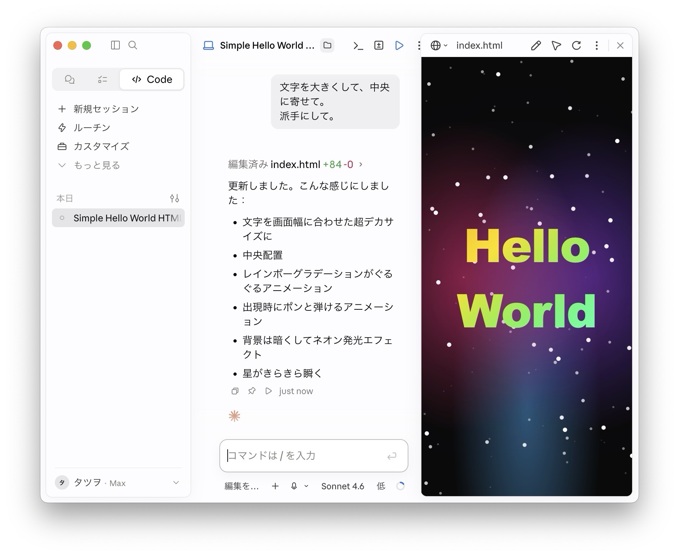Image resolution: width=679 pixels, height=556 pixels.
Task: Focus the コマンドは / を入力 field
Action: point(313,456)
